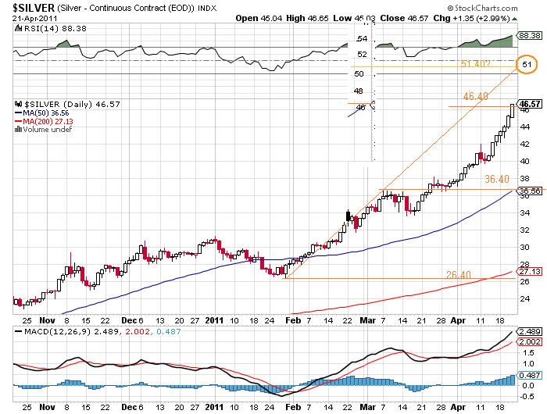Click the Volume bars icon
This screenshot has width=547, height=414.
pos(18,130)
